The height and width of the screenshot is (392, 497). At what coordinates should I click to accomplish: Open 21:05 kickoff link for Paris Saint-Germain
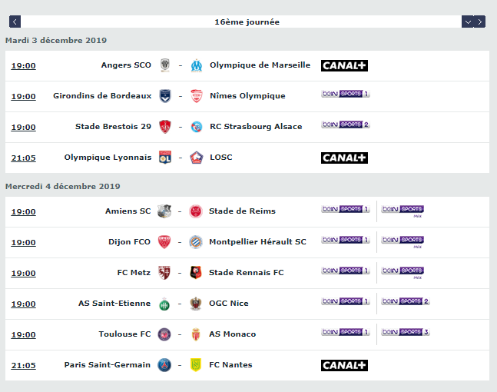pyautogui.click(x=23, y=365)
